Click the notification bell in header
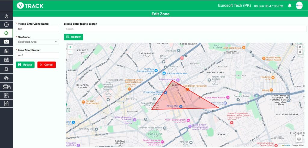The height and width of the screenshot is (148, 308). [290, 6]
